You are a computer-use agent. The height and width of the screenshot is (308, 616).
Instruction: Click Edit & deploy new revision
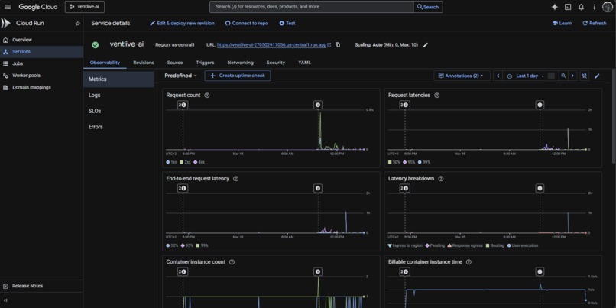pos(183,24)
